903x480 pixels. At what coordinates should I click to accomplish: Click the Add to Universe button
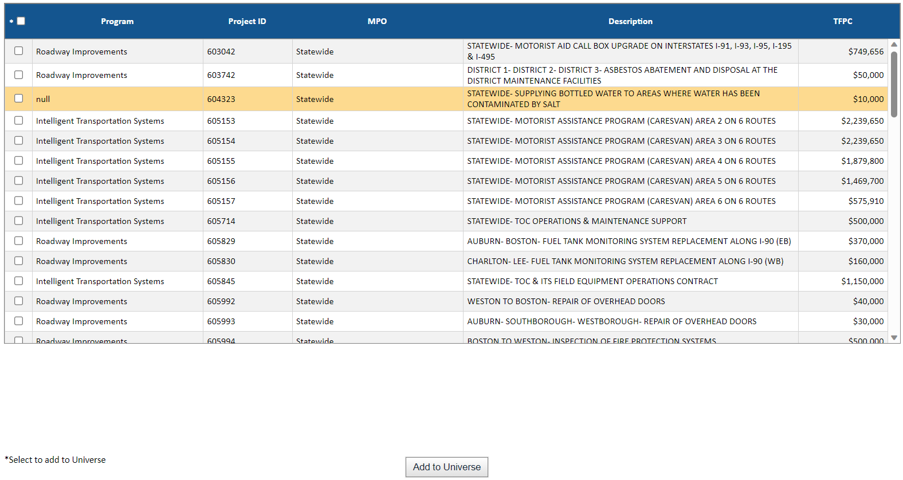click(446, 467)
